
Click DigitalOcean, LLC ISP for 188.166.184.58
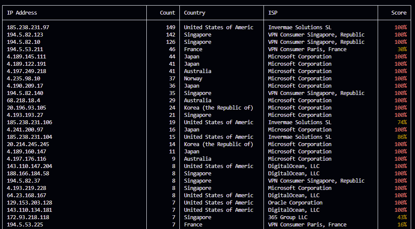click(x=294, y=174)
